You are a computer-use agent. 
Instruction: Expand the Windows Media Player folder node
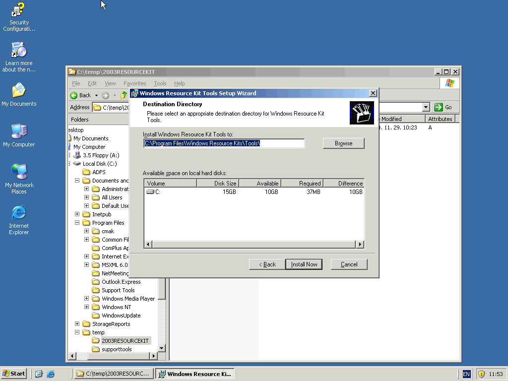(x=86, y=299)
